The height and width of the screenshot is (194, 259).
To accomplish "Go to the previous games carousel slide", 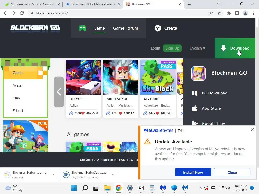I will (x=59, y=92).
